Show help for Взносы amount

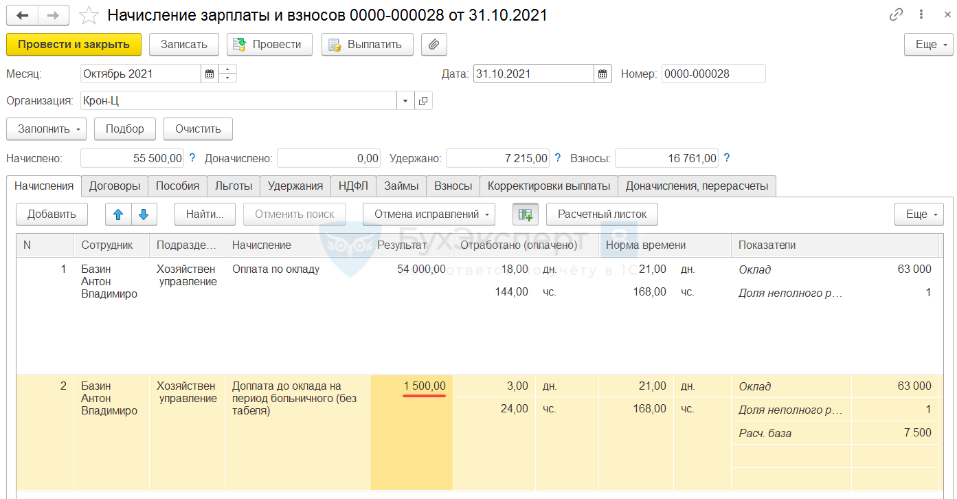tap(727, 158)
